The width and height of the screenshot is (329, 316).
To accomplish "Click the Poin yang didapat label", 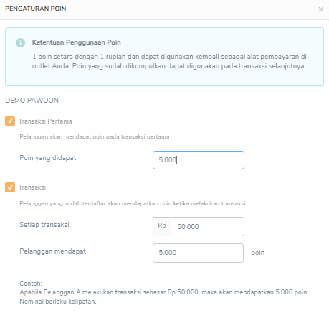I will coord(48,158).
